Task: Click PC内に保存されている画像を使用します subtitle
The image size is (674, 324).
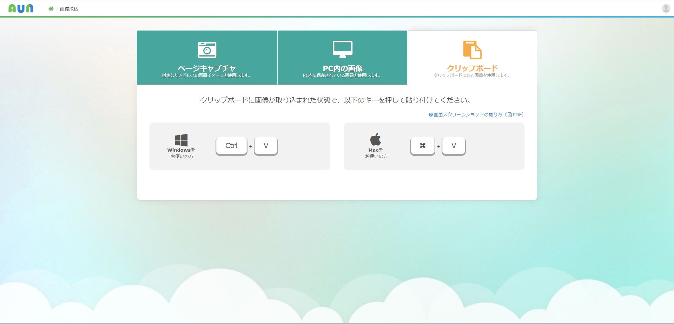Action: click(342, 75)
